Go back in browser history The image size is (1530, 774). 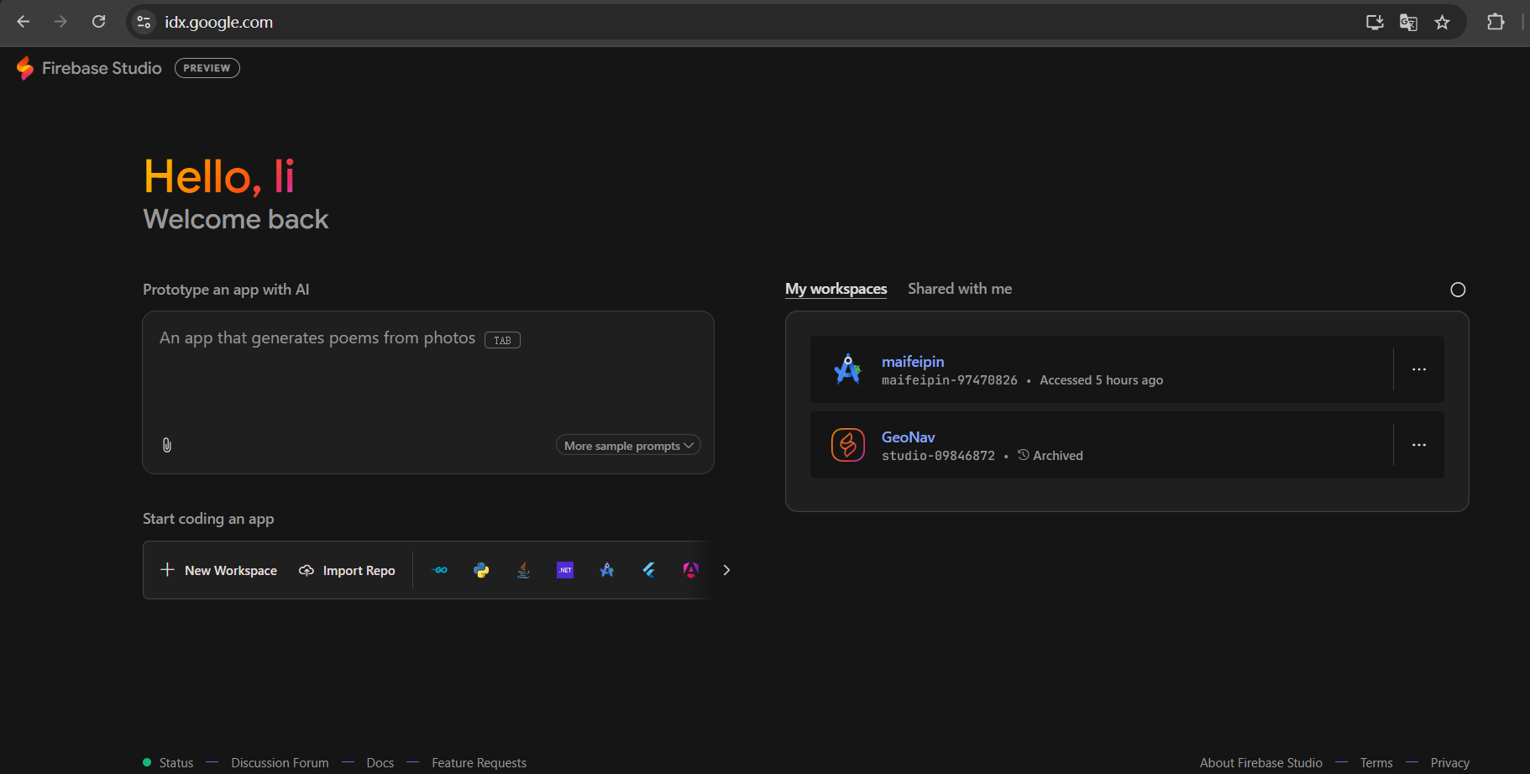pyautogui.click(x=24, y=22)
